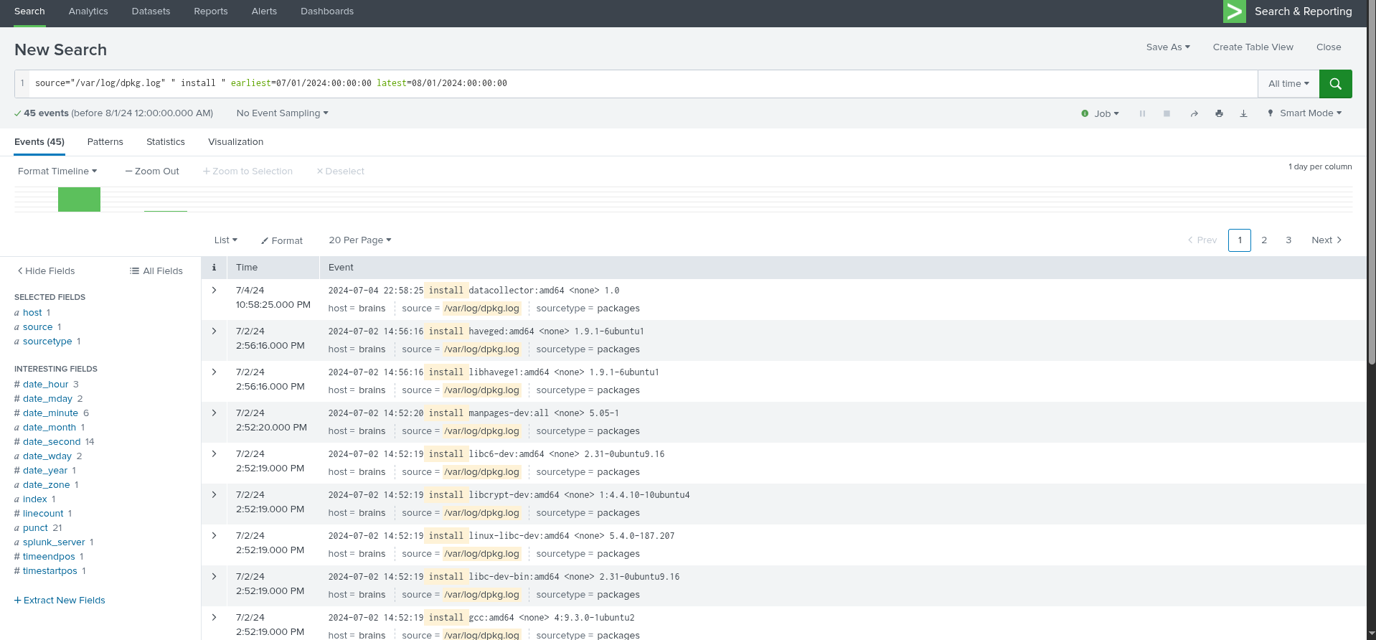
Task: Open the All time range picker
Action: tap(1288, 84)
